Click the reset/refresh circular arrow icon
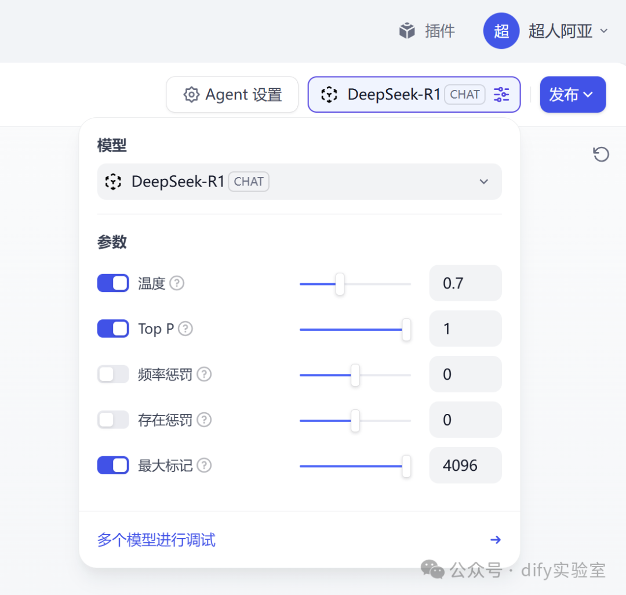This screenshot has width=626, height=595. tap(601, 154)
